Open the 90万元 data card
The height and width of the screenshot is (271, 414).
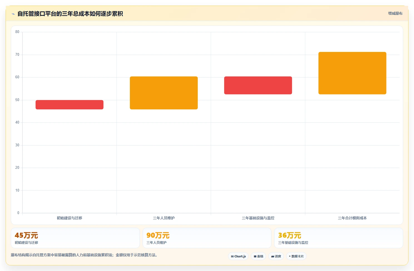207,238
